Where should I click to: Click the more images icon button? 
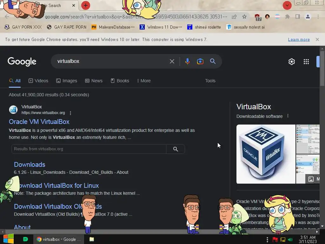click(x=313, y=179)
